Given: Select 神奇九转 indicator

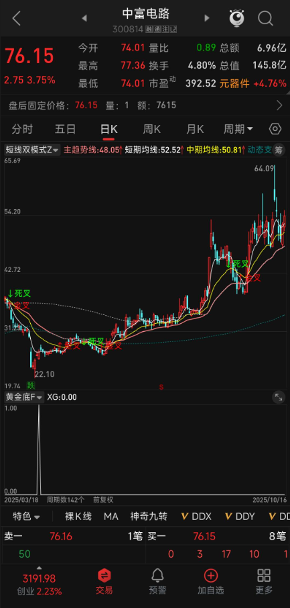Looking at the screenshot, I should coord(149,517).
